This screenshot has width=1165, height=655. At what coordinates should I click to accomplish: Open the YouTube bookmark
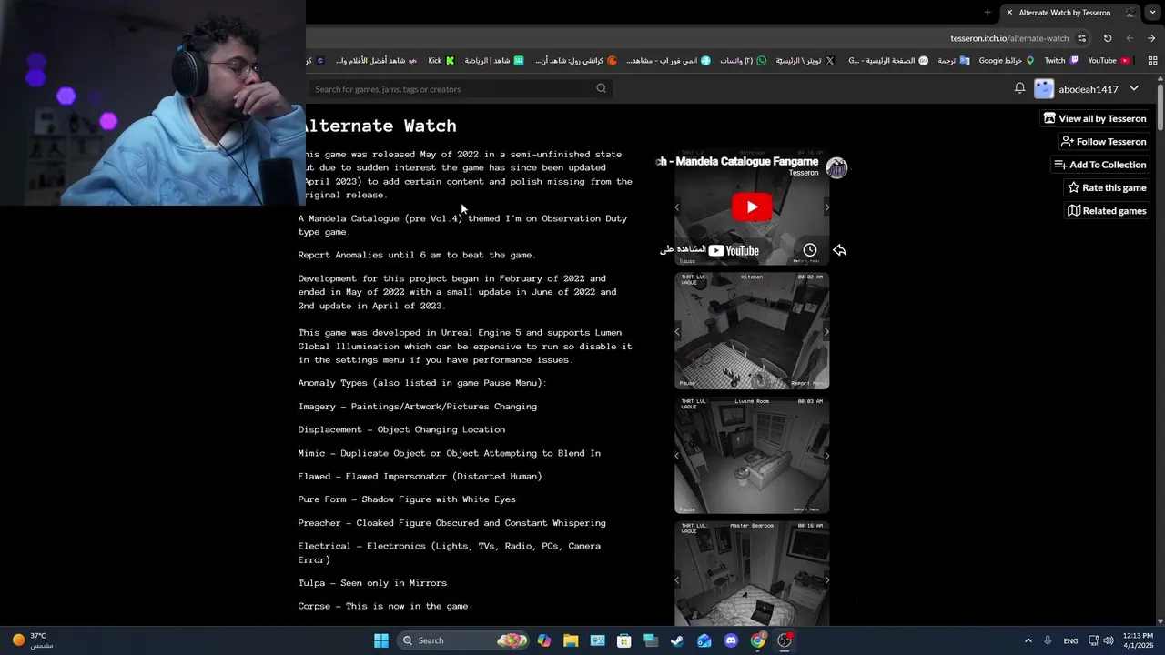pyautogui.click(x=1109, y=61)
